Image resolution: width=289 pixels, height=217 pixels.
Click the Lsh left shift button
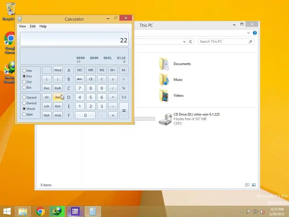(47, 106)
